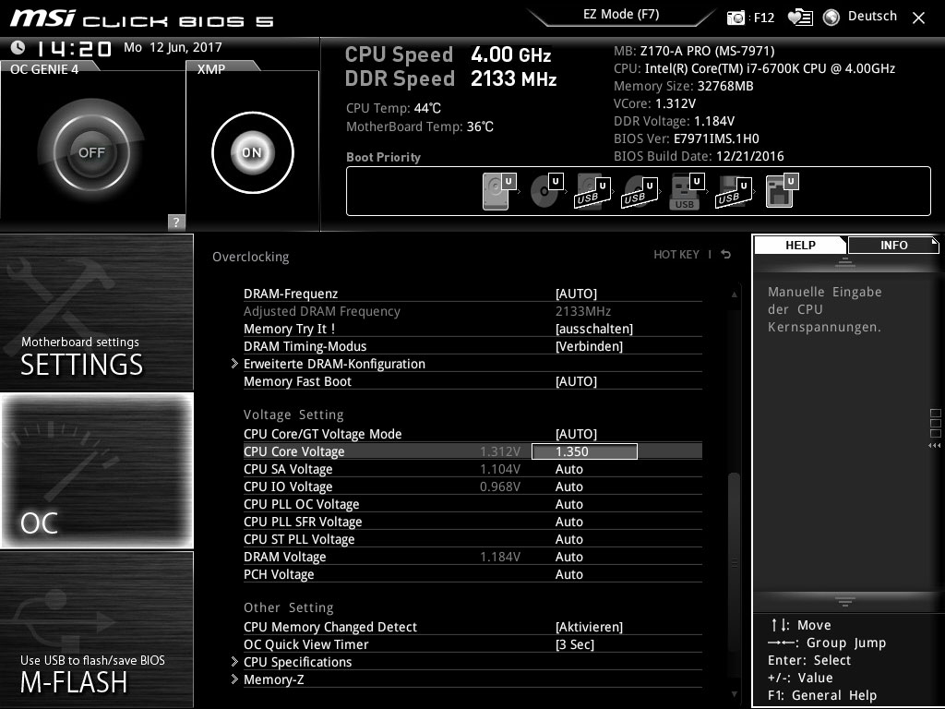Open the HOT KEY list
The height and width of the screenshot is (709, 945).
tap(676, 255)
